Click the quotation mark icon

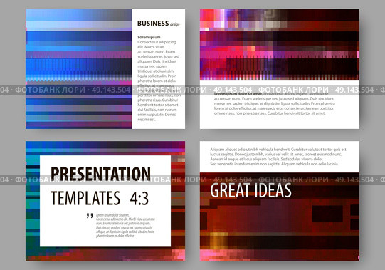tap(90, 216)
